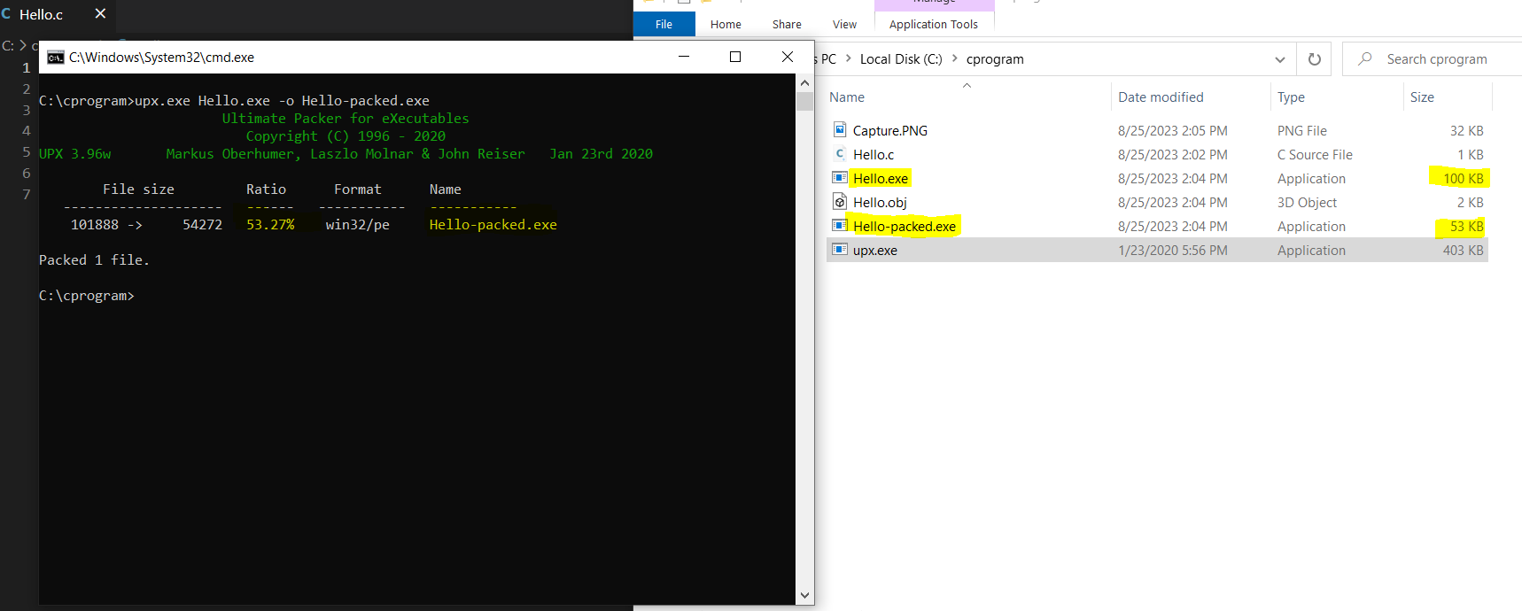This screenshot has height=611, width=1522.
Task: Switch to the Share ribbon tab
Action: (x=786, y=24)
